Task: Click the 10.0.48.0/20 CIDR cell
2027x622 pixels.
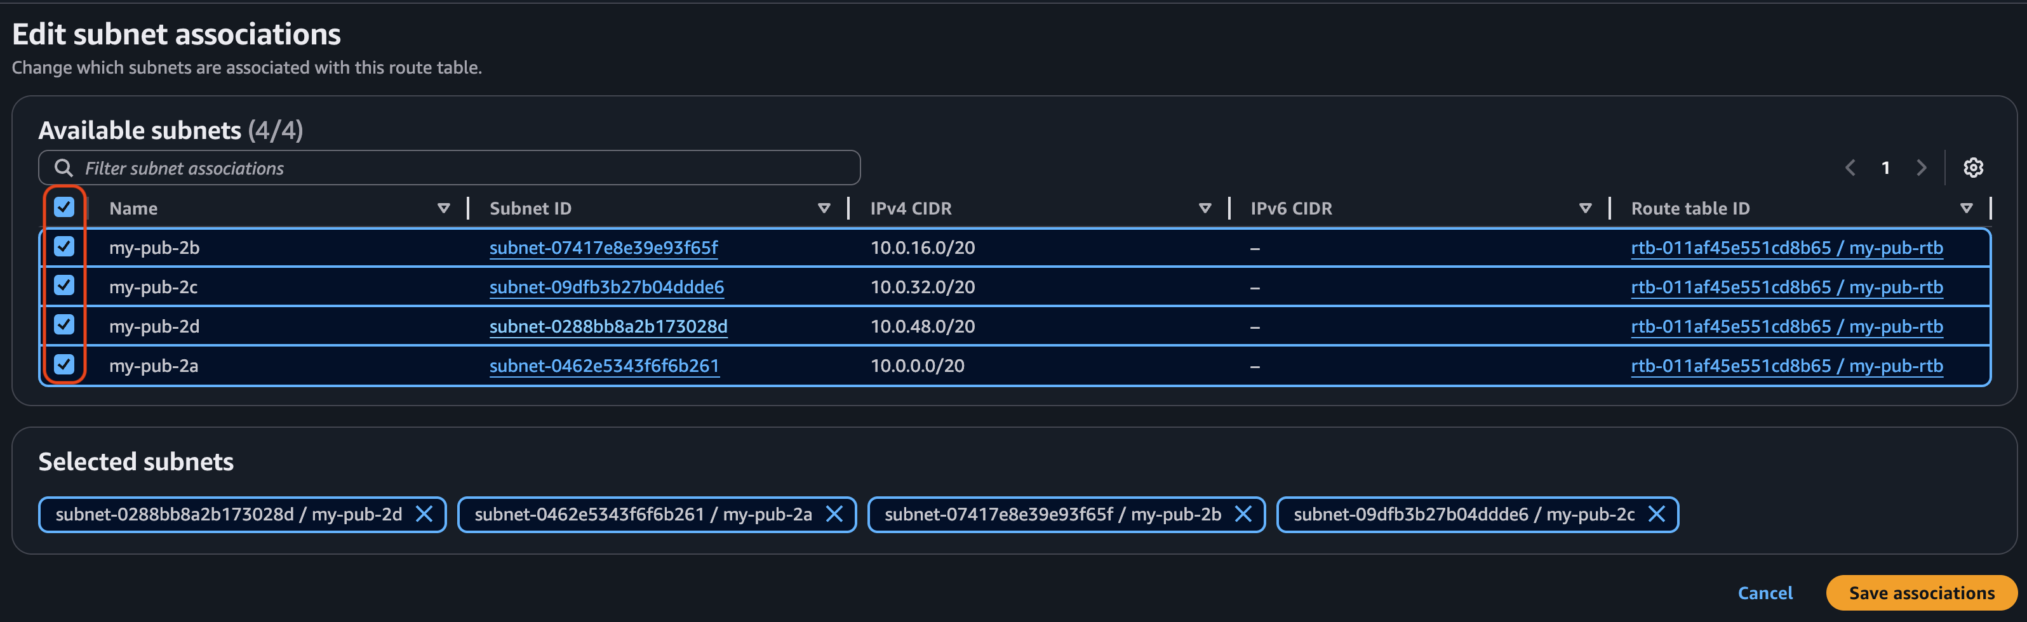Action: pyautogui.click(x=922, y=326)
